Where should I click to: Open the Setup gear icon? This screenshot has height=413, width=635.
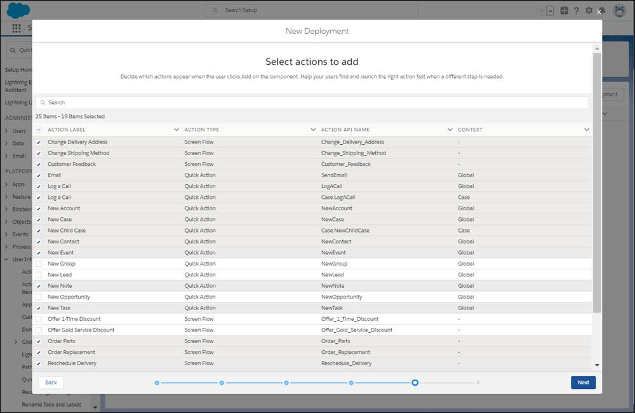(589, 11)
